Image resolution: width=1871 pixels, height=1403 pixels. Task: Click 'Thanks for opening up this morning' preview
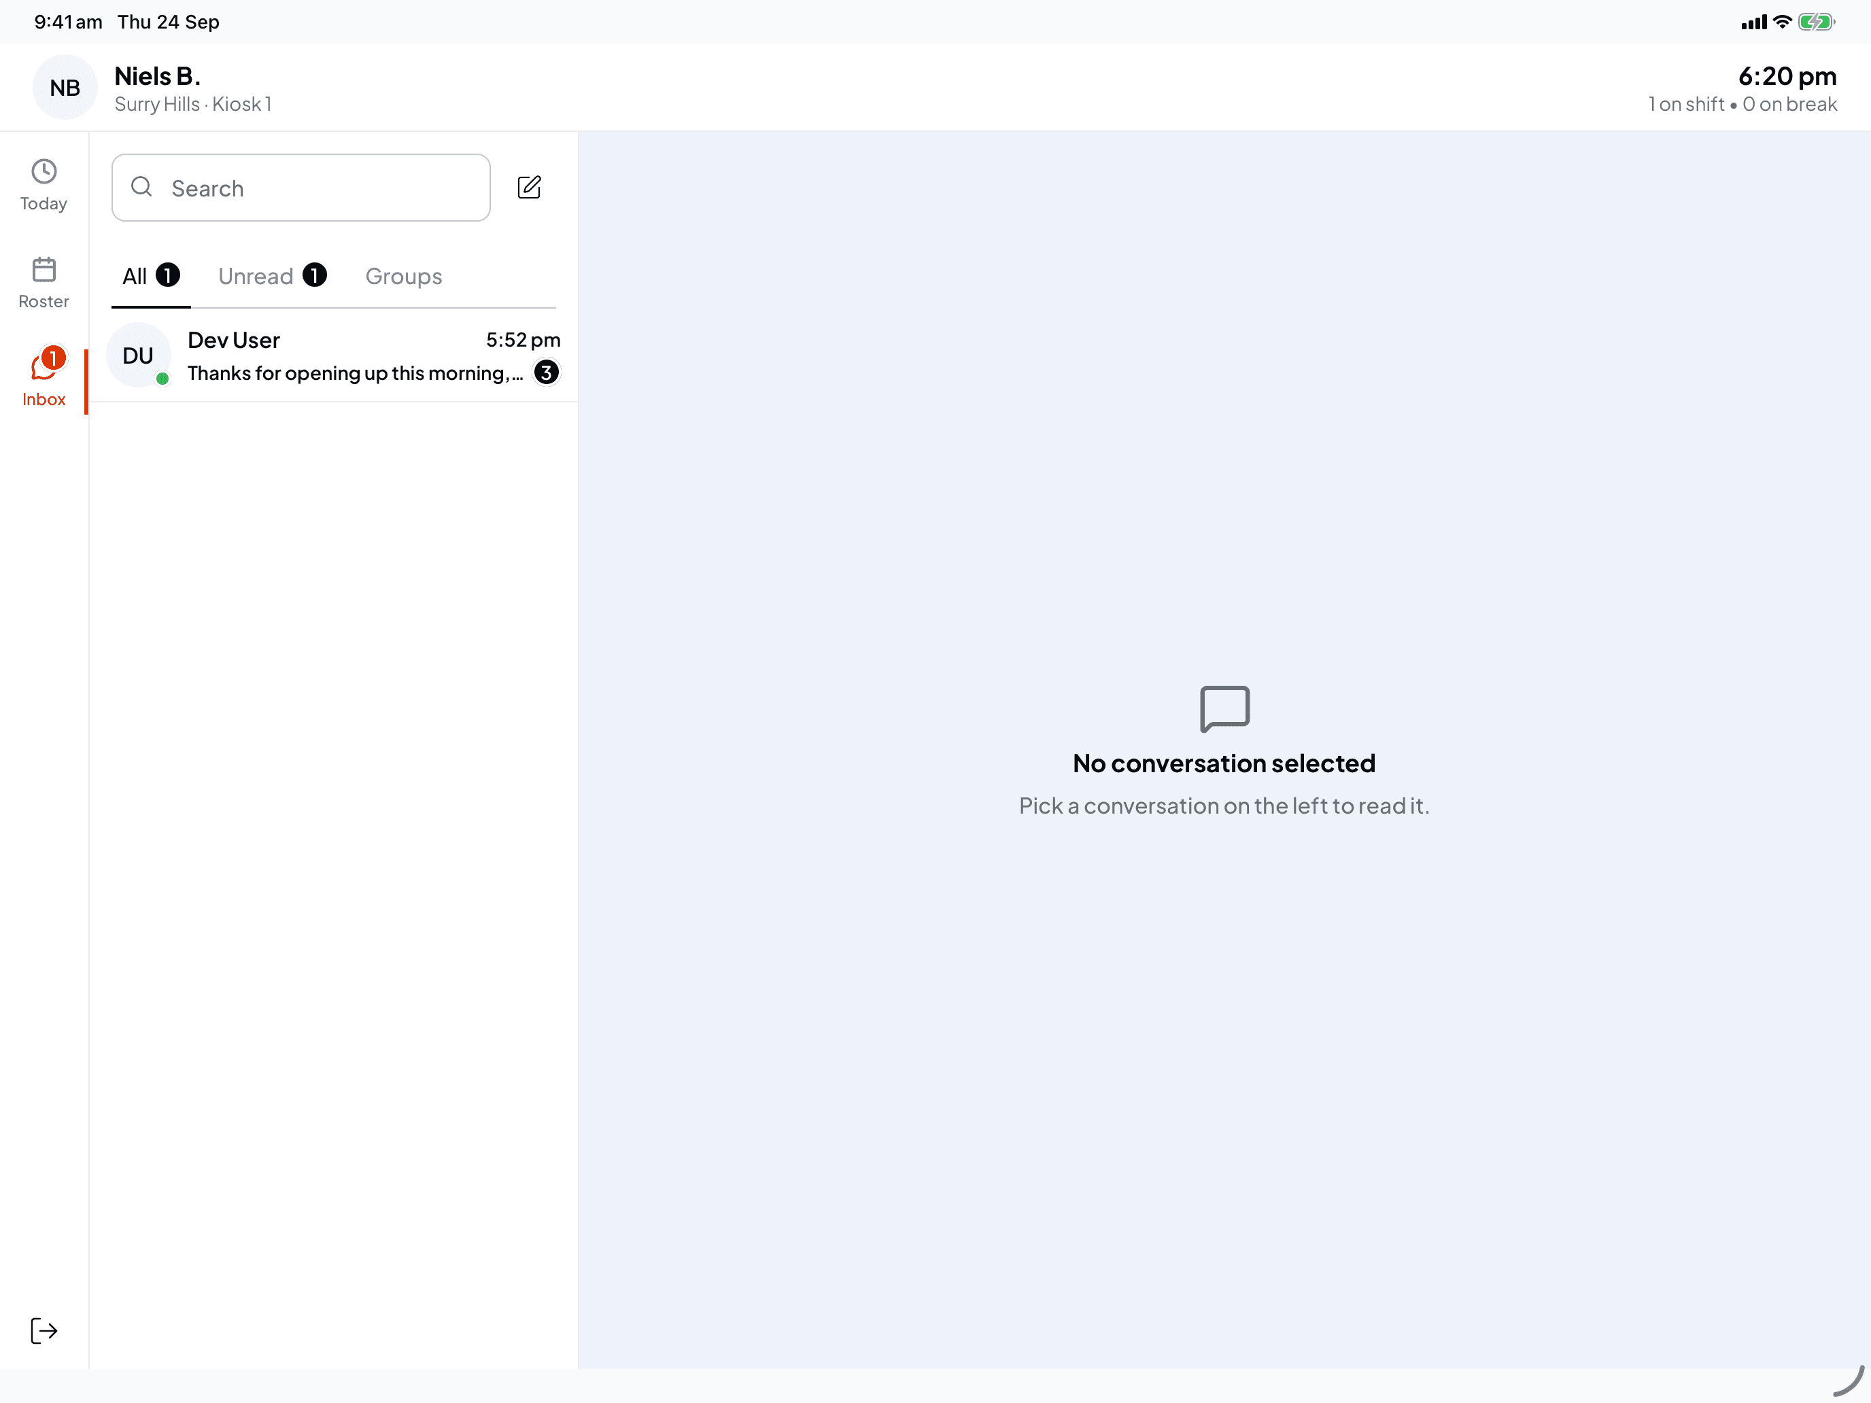pyautogui.click(x=356, y=373)
